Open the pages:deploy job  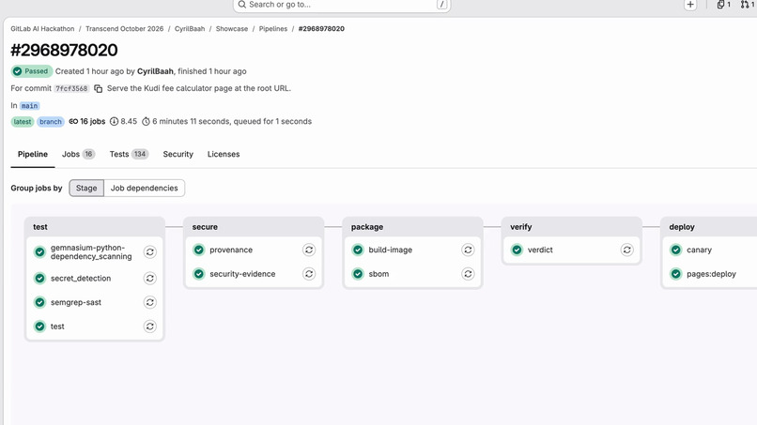click(711, 274)
